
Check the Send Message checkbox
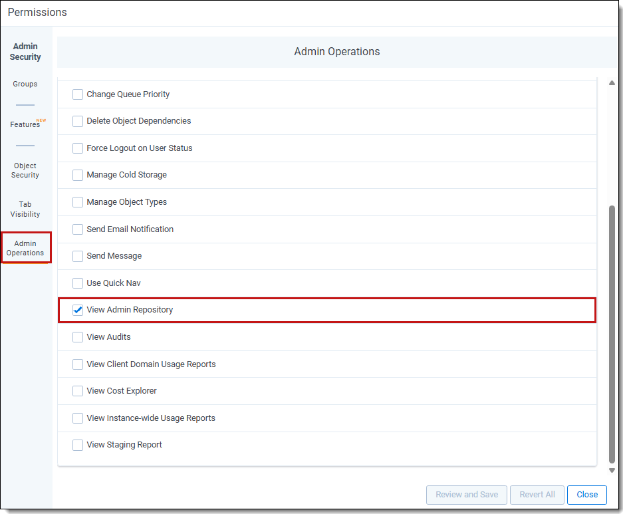(78, 256)
